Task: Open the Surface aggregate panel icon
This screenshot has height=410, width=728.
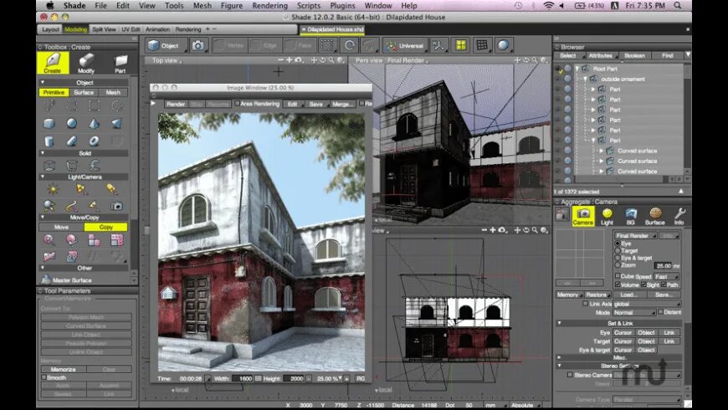Action: point(655,216)
